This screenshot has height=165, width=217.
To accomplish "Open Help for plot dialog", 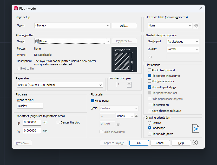I will coord(181,143).
